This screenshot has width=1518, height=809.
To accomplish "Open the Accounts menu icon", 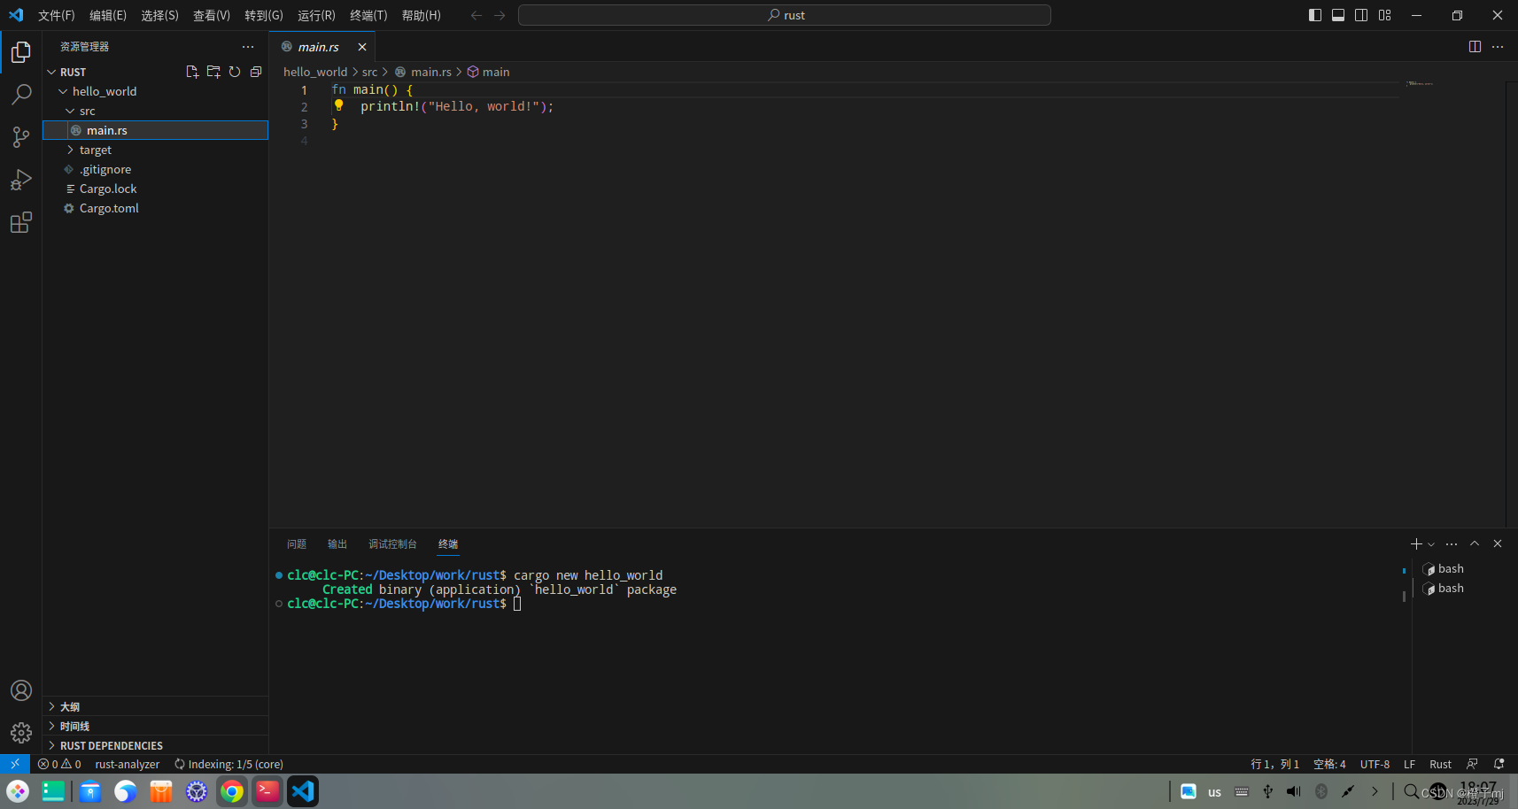I will coord(21,690).
